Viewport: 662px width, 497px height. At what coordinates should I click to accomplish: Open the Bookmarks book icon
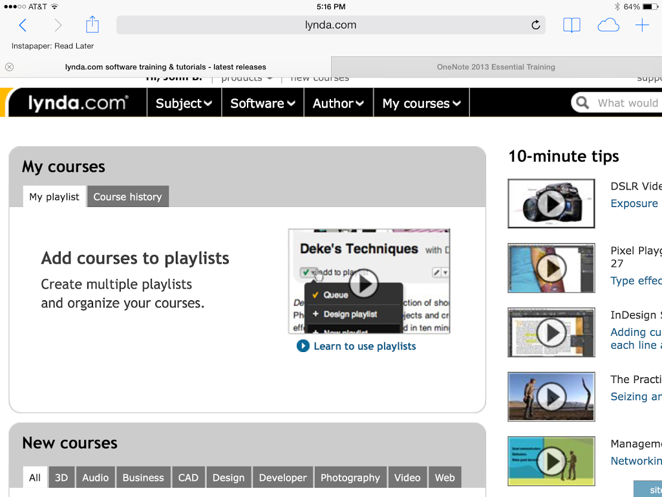click(x=571, y=25)
